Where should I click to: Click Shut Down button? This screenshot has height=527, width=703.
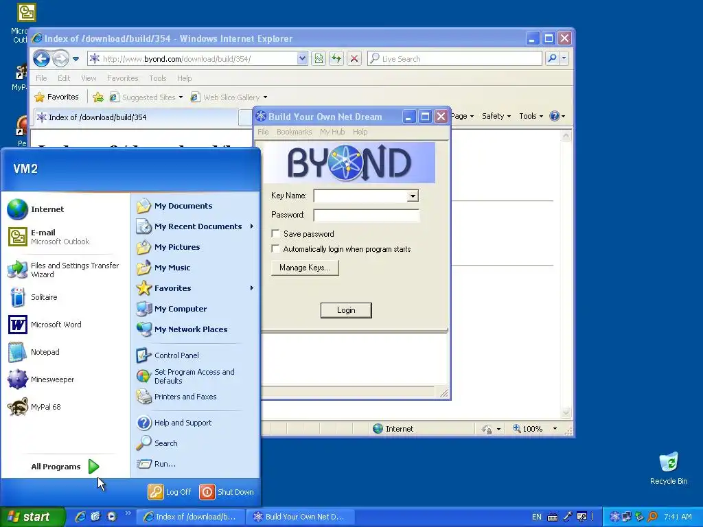[x=227, y=492]
